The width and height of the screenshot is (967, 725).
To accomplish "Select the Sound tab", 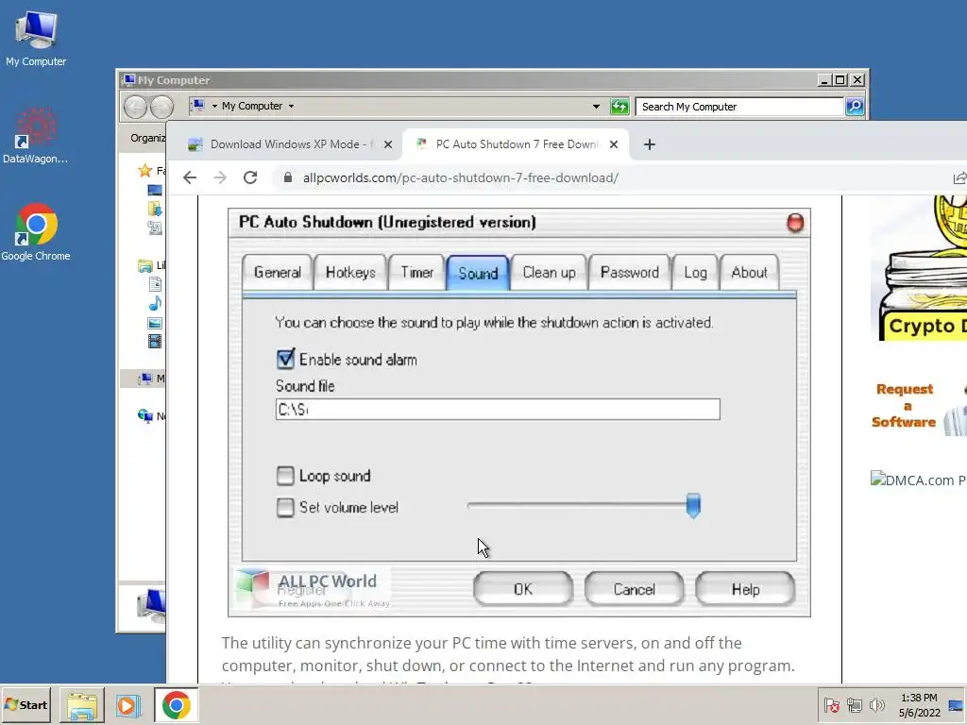I will pyautogui.click(x=478, y=273).
